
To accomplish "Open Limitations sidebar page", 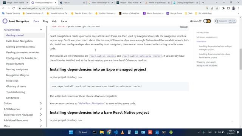I will [12, 98].
